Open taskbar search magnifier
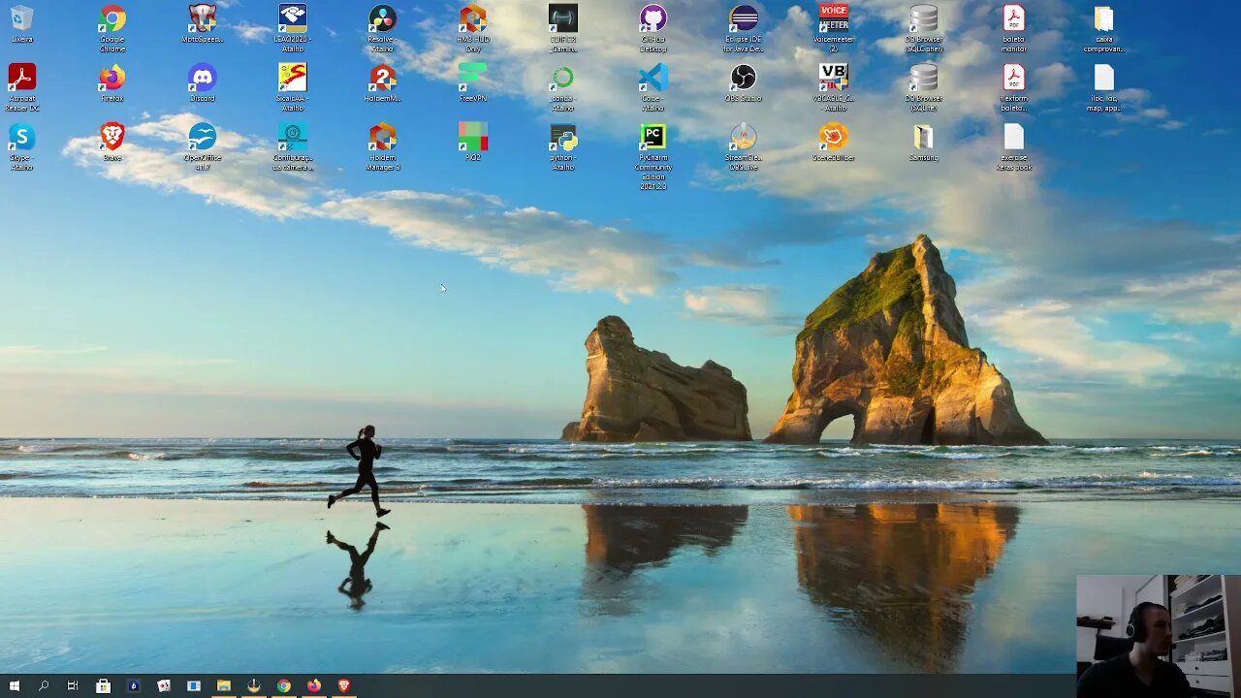1241x698 pixels. pos(44,686)
